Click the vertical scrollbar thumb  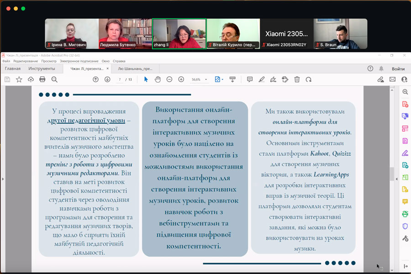tap(392, 174)
